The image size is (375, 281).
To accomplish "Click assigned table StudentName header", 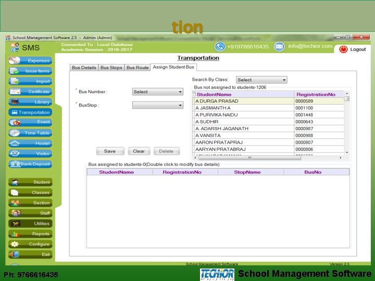I will pyautogui.click(x=120, y=172).
